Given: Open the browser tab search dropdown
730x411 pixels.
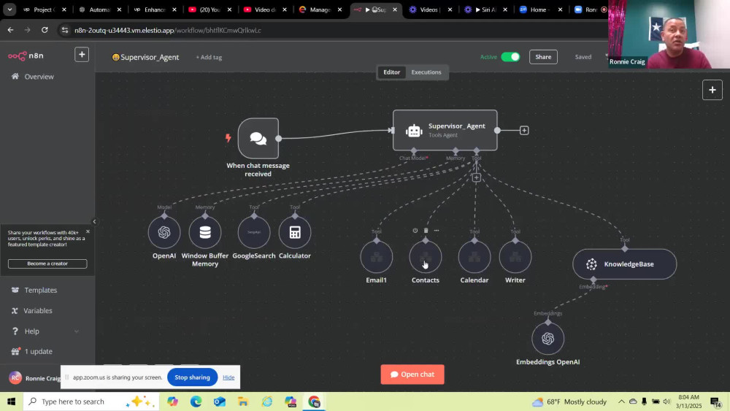Looking at the screenshot, I should pos(9,9).
